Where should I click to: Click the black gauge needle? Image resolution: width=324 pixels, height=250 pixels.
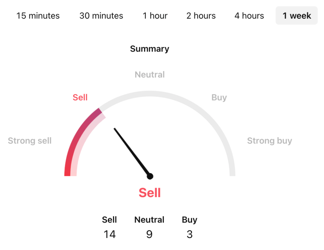pyautogui.click(x=131, y=151)
